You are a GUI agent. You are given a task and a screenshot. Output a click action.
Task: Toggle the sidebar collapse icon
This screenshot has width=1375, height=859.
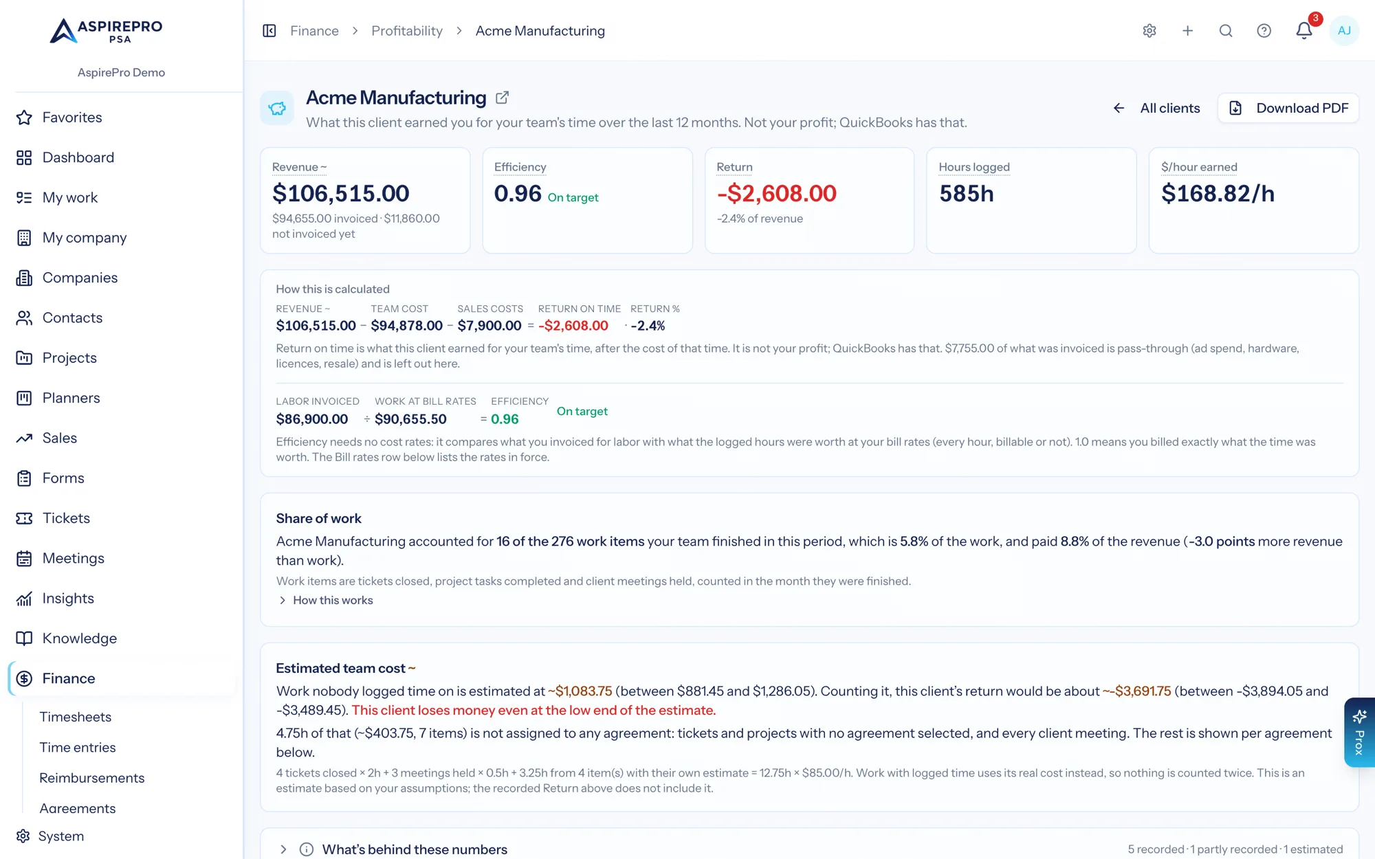[x=269, y=31]
